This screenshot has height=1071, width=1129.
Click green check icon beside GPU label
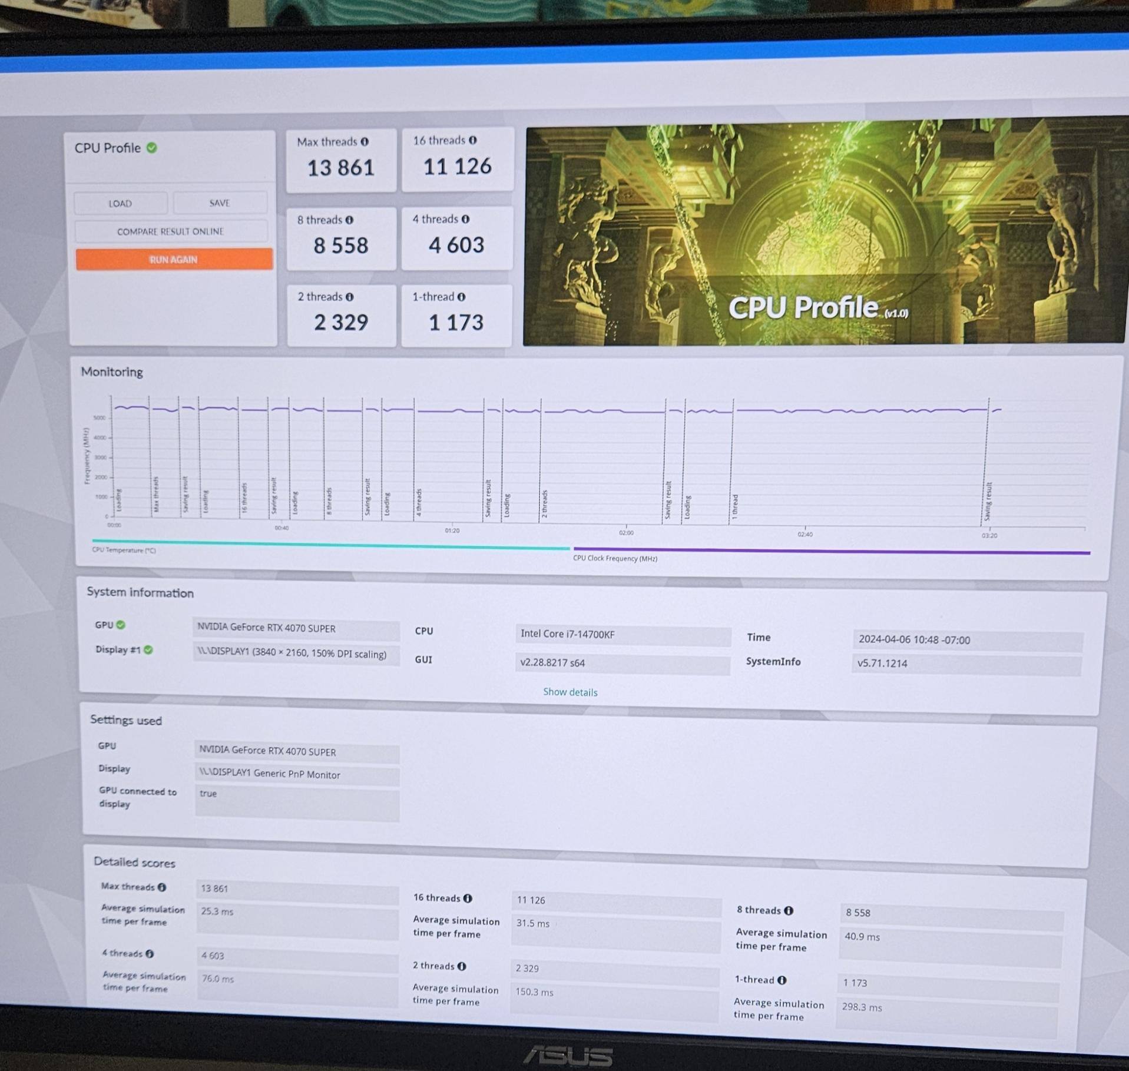(x=121, y=625)
